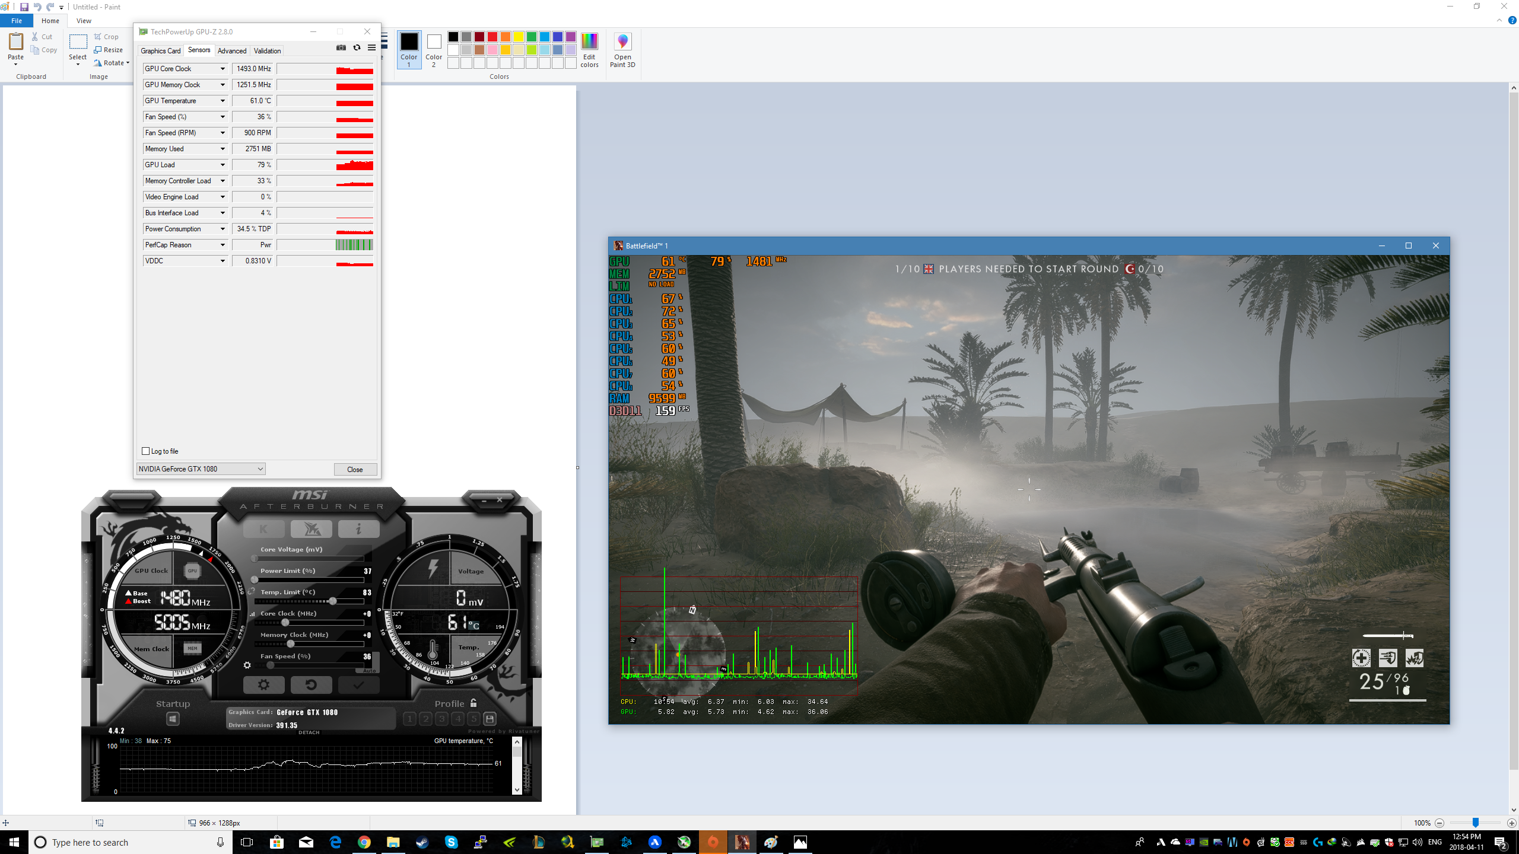Click the Battlefield 1 taskbar icon
This screenshot has width=1519, height=854.
pos(742,842)
